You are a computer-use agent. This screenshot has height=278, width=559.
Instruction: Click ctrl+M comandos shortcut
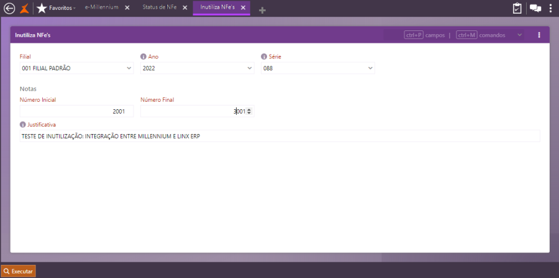click(x=481, y=35)
